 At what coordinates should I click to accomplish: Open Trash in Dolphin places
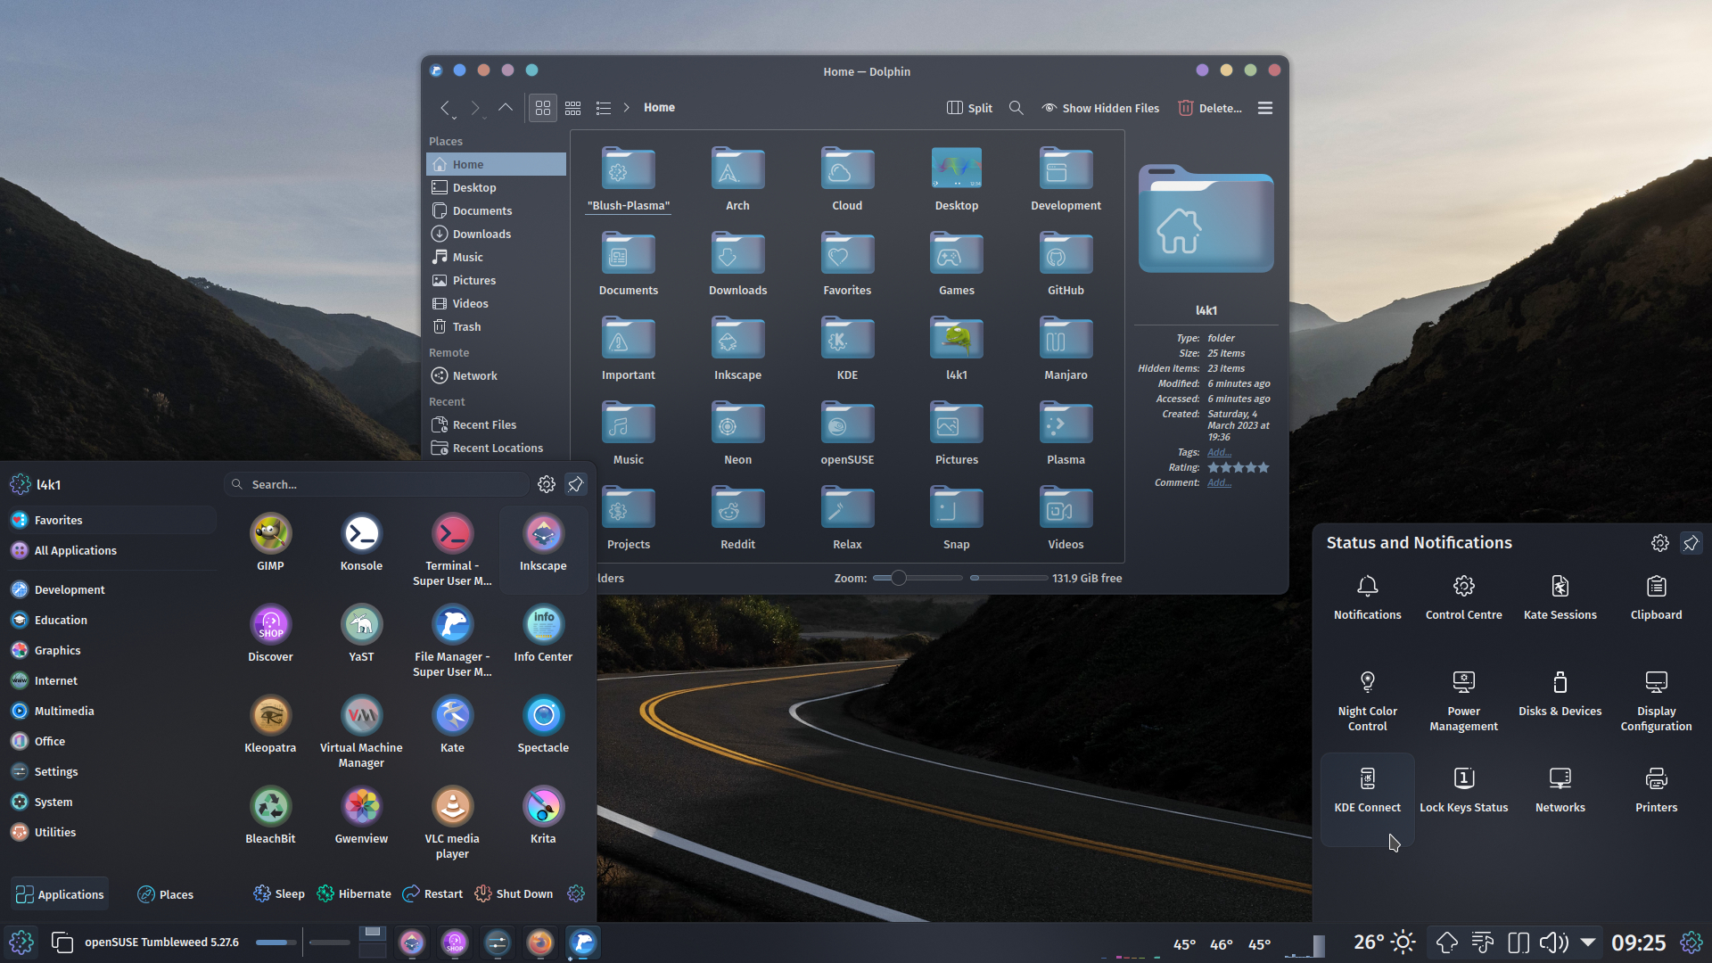coord(496,326)
